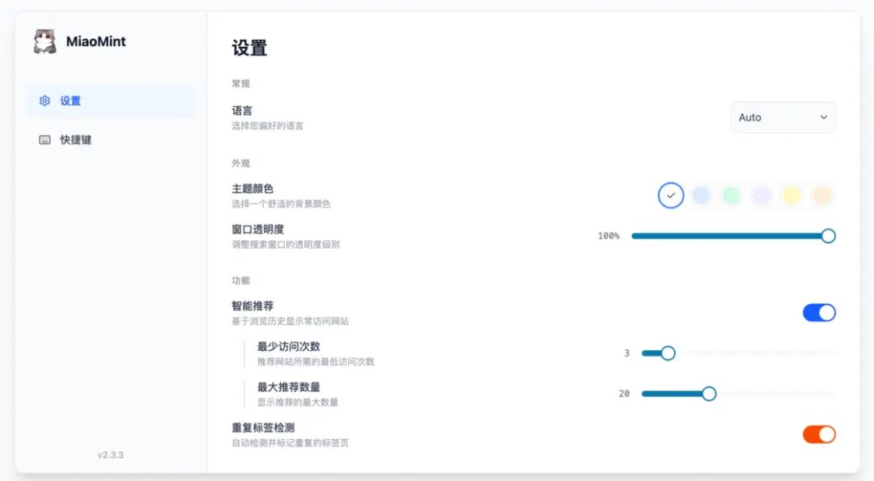Click the gear icon beside 设置
Image resolution: width=874 pixels, height=481 pixels.
pyautogui.click(x=45, y=101)
